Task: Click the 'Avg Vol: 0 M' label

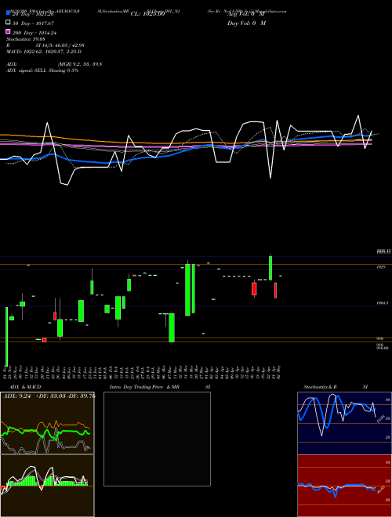Action: point(246,14)
